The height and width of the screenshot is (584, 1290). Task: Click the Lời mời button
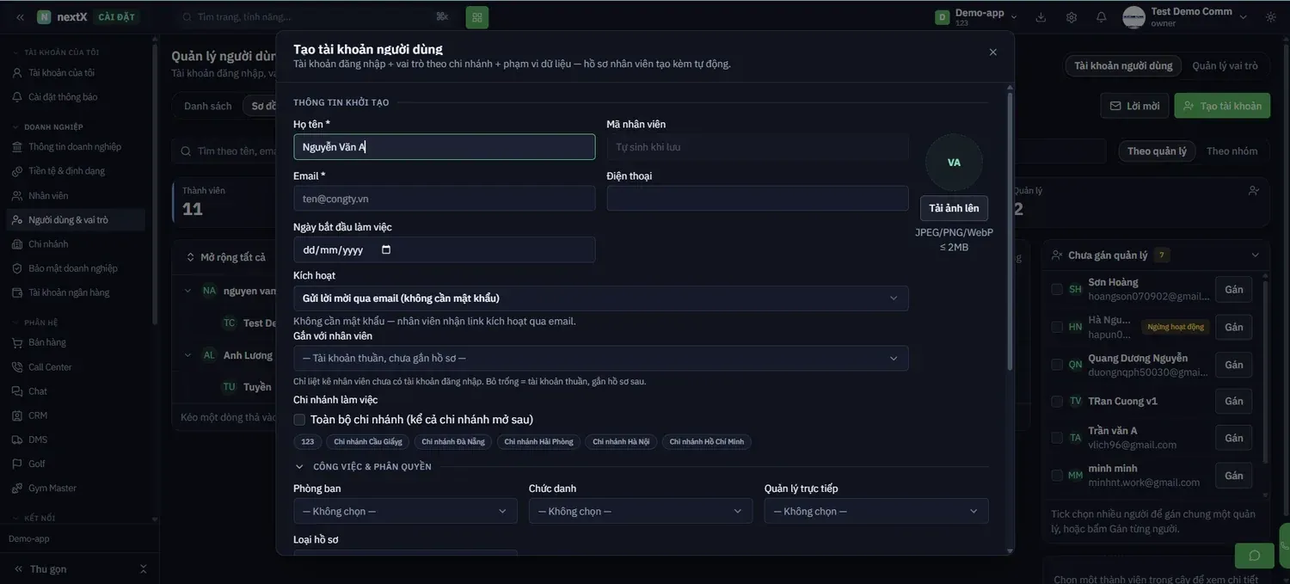(x=1134, y=106)
